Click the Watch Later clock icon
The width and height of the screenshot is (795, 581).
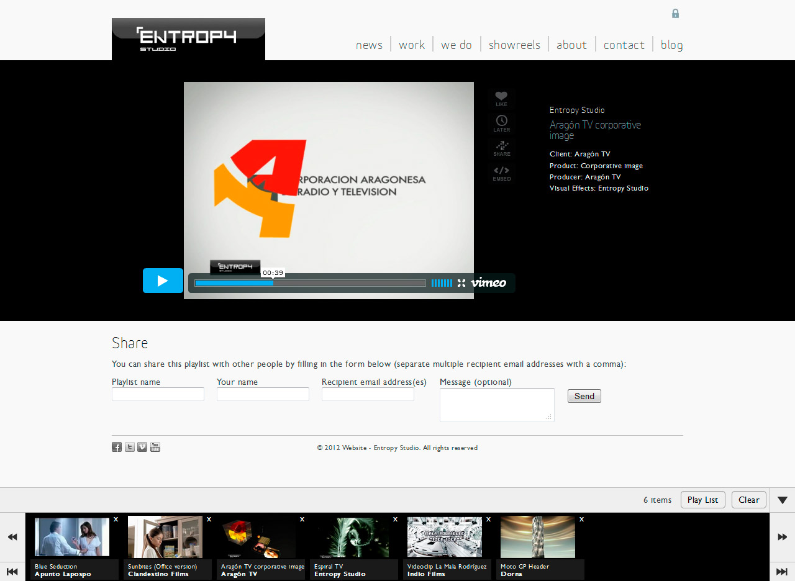501,124
